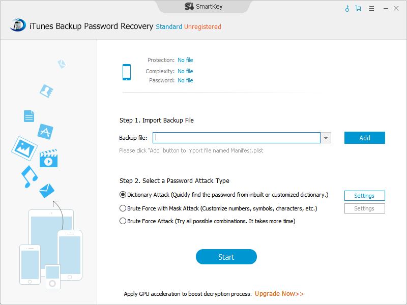407x305 pixels.
Task: Click the App Store icon in sidebar
Action: pos(45,132)
